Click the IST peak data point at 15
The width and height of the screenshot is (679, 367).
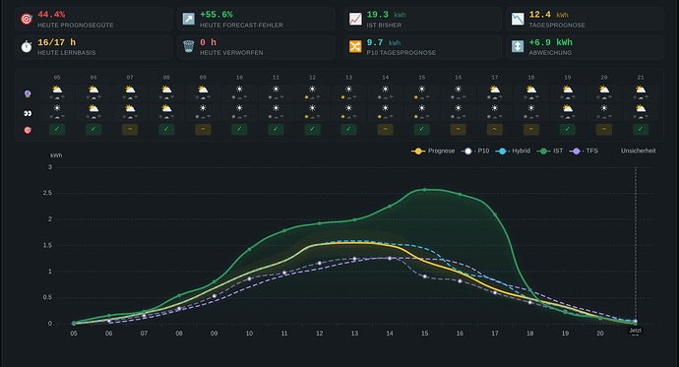click(424, 190)
